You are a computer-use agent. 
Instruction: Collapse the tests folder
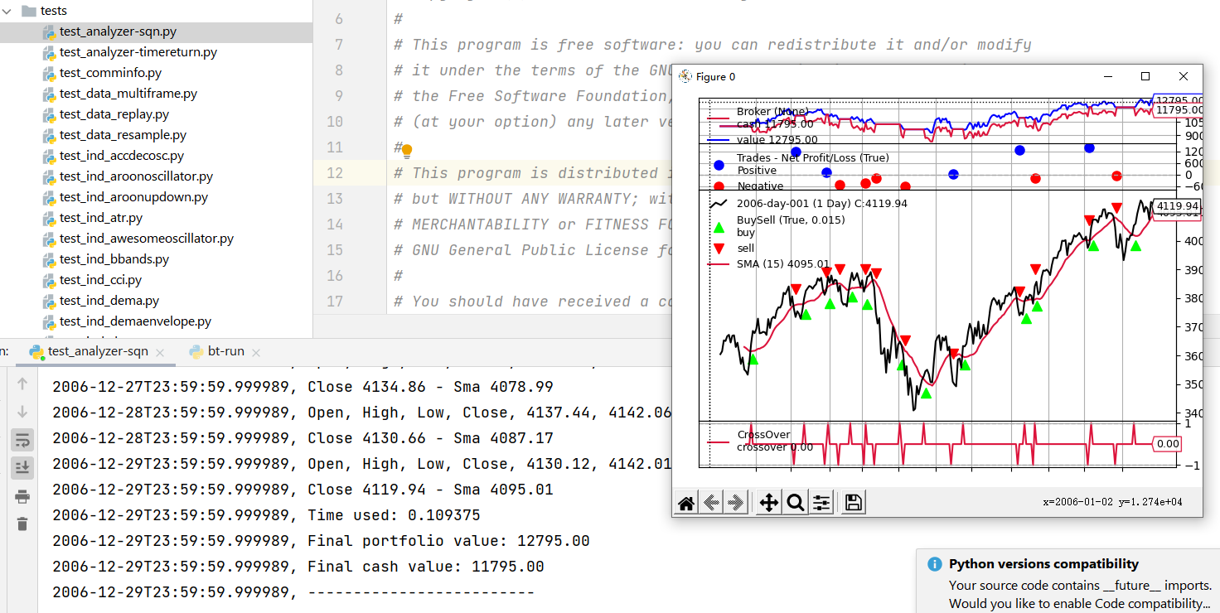tap(7, 11)
